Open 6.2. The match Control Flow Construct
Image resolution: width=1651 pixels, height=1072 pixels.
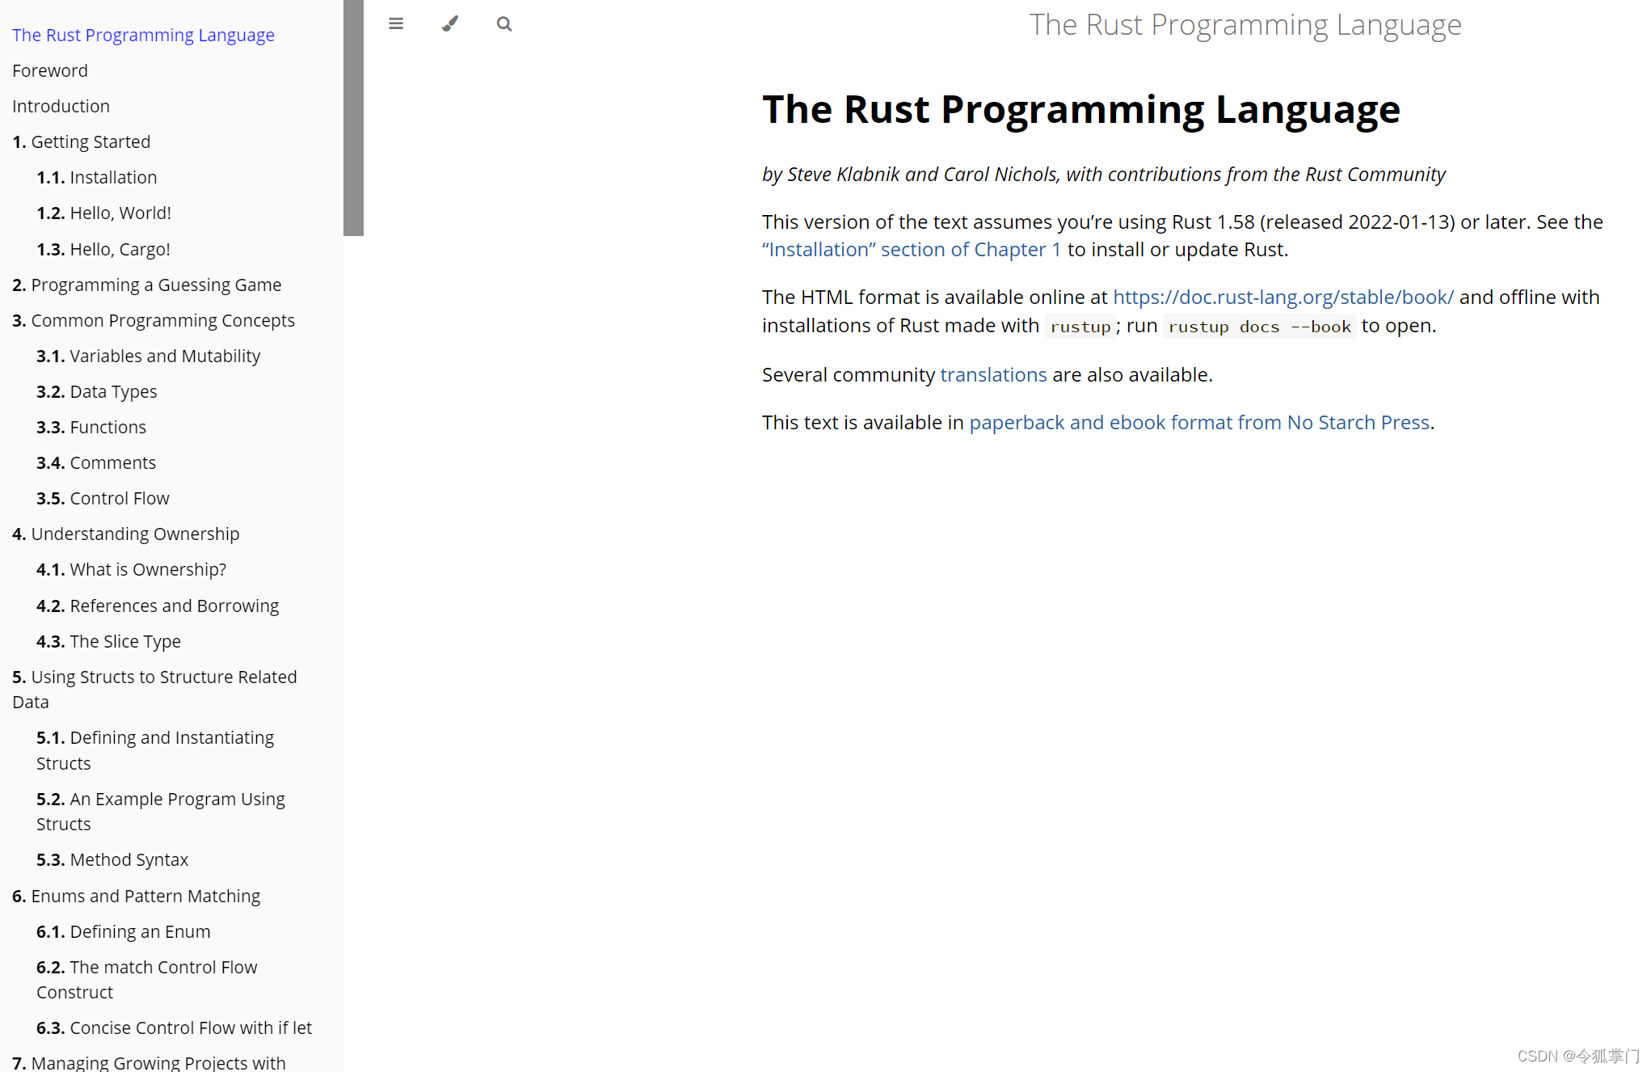(x=146, y=979)
